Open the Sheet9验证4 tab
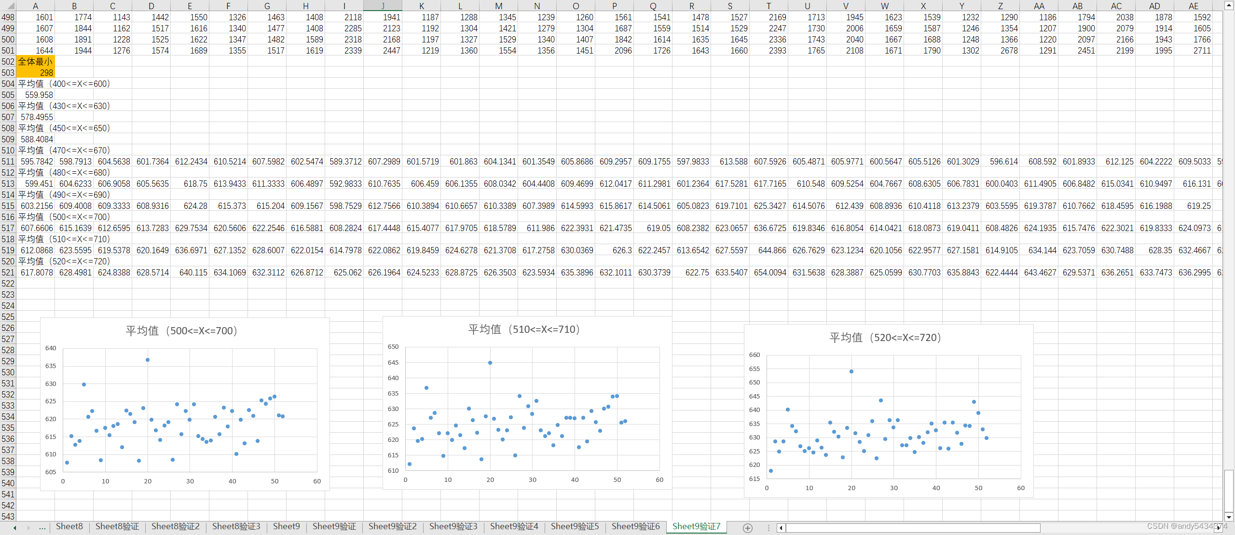Viewport: 1235px width, 535px height. 514,526
